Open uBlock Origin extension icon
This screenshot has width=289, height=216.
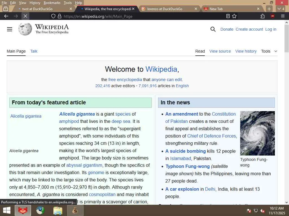click(x=273, y=16)
